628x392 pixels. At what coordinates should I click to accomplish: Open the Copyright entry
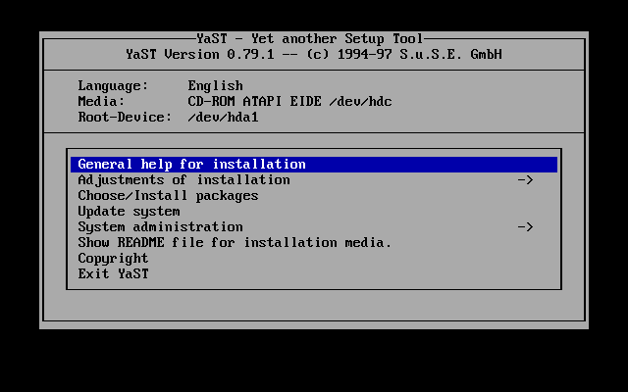(113, 259)
